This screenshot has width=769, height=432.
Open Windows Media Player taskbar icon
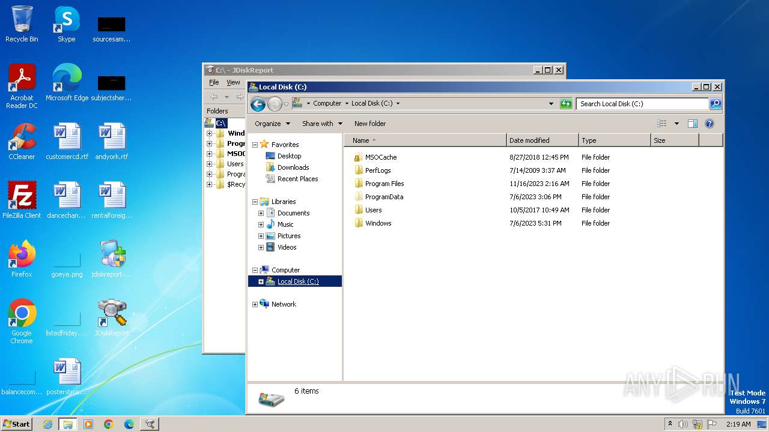pyautogui.click(x=88, y=424)
